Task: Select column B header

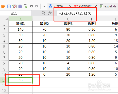Action: click(44, 19)
